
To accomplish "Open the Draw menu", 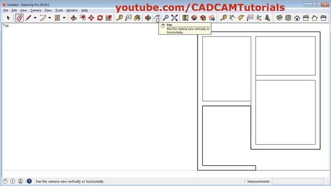I will (48, 10).
